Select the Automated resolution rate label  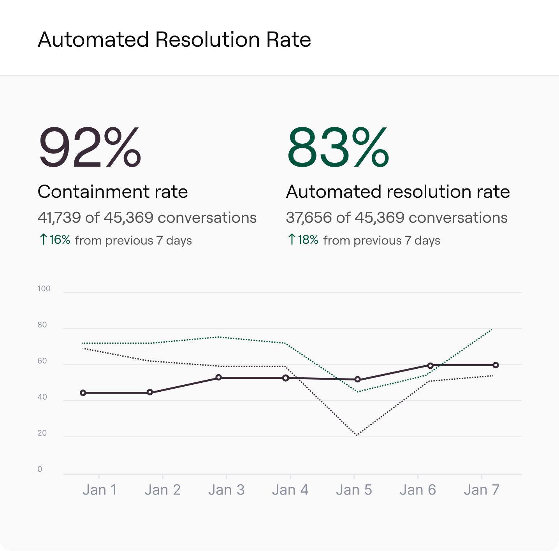coord(398,192)
